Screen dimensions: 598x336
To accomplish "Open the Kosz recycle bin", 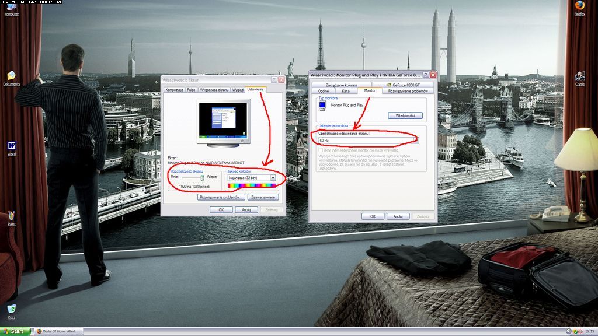I will pyautogui.click(x=12, y=309).
